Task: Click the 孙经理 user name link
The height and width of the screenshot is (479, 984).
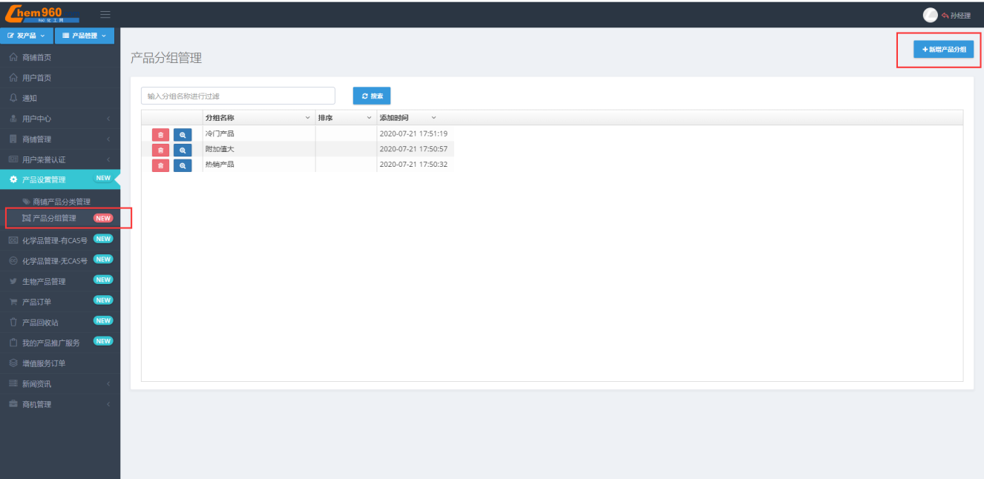Action: pyautogui.click(x=960, y=15)
